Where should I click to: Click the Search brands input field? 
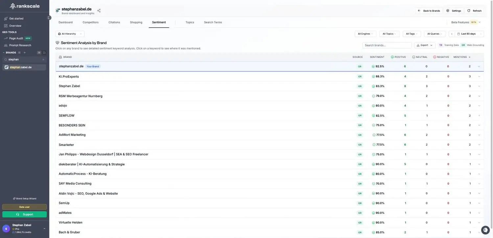pyautogui.click(x=387, y=45)
